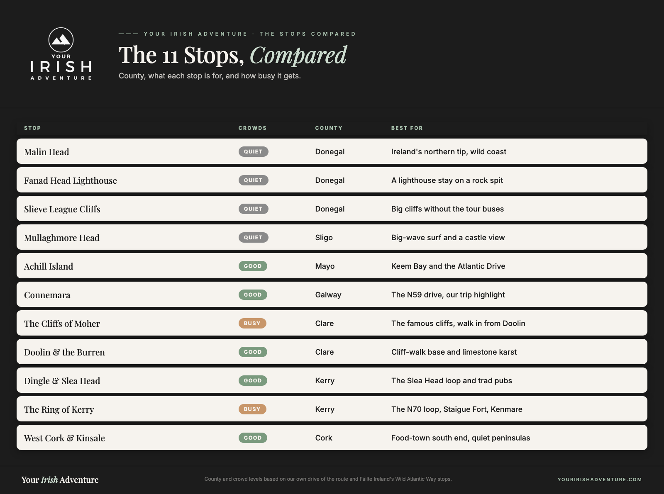Select the CROWDS column header
This screenshot has width=664, height=494.
(252, 128)
